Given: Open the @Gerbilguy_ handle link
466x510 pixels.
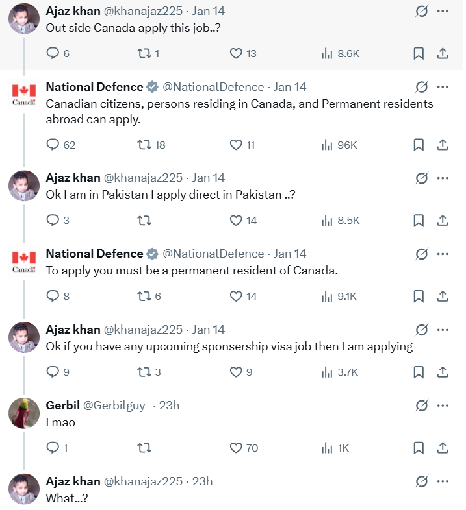Looking at the screenshot, I should pyautogui.click(x=116, y=406).
